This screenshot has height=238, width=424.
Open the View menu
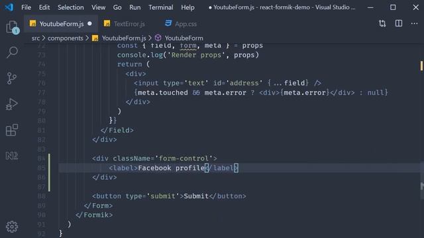tap(99, 7)
